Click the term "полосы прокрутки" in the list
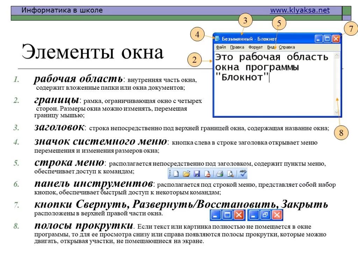Image resolution: width=358 pixels, height=268 pixels. pos(84,225)
